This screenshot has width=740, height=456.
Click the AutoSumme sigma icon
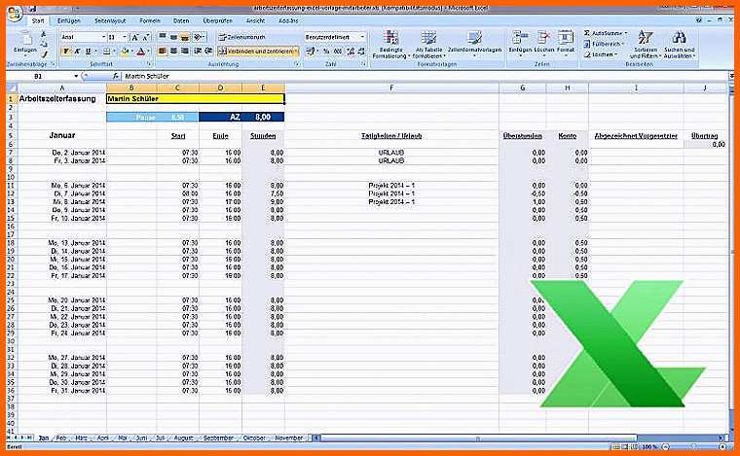[587, 32]
